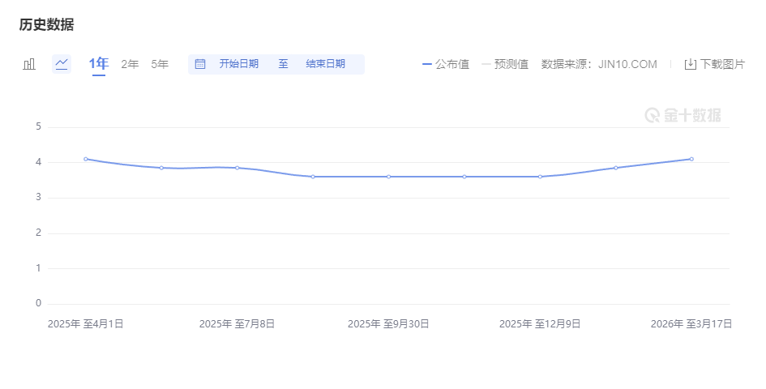
Task: Show the 5年 time range
Action: (160, 64)
